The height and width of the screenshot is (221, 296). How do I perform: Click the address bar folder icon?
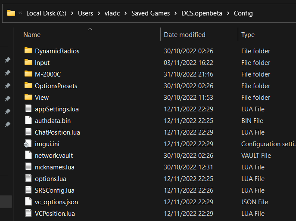(11, 13)
